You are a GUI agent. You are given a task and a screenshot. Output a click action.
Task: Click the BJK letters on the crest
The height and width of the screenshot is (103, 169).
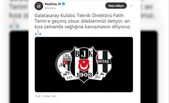[x=84, y=54]
